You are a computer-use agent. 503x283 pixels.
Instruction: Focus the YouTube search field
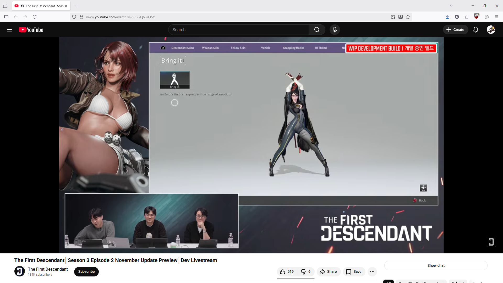click(x=238, y=30)
